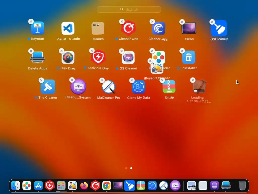Viewport: 258px width, 194px height.
Task: Open iBoysoft Cleaner in the Dock
Action: click(72, 186)
